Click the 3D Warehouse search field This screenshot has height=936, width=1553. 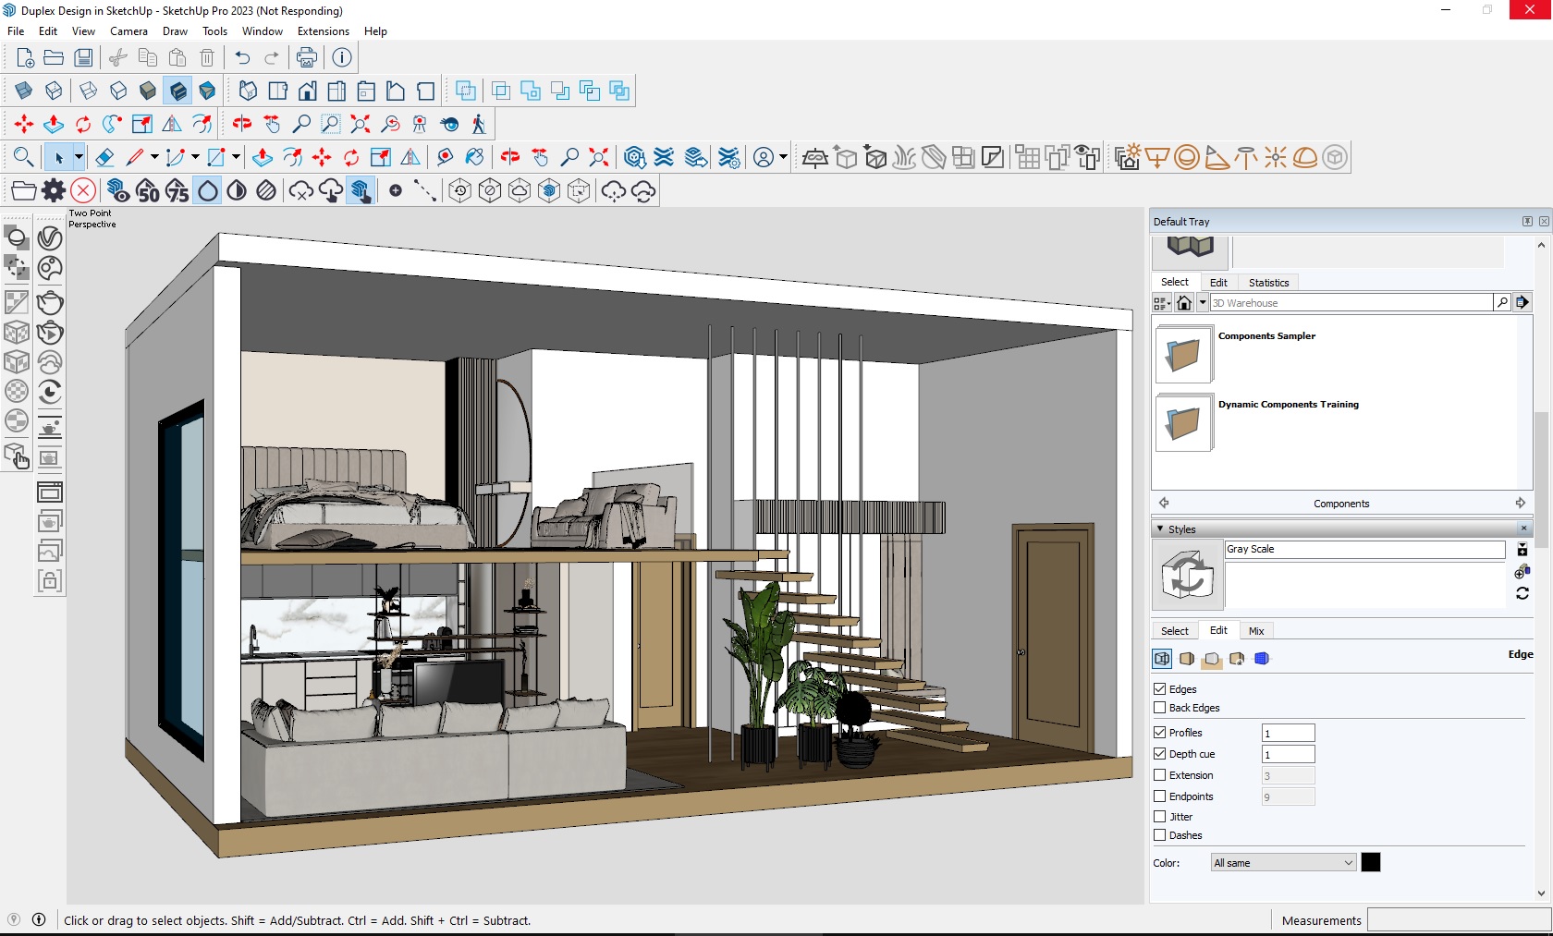[1351, 303]
